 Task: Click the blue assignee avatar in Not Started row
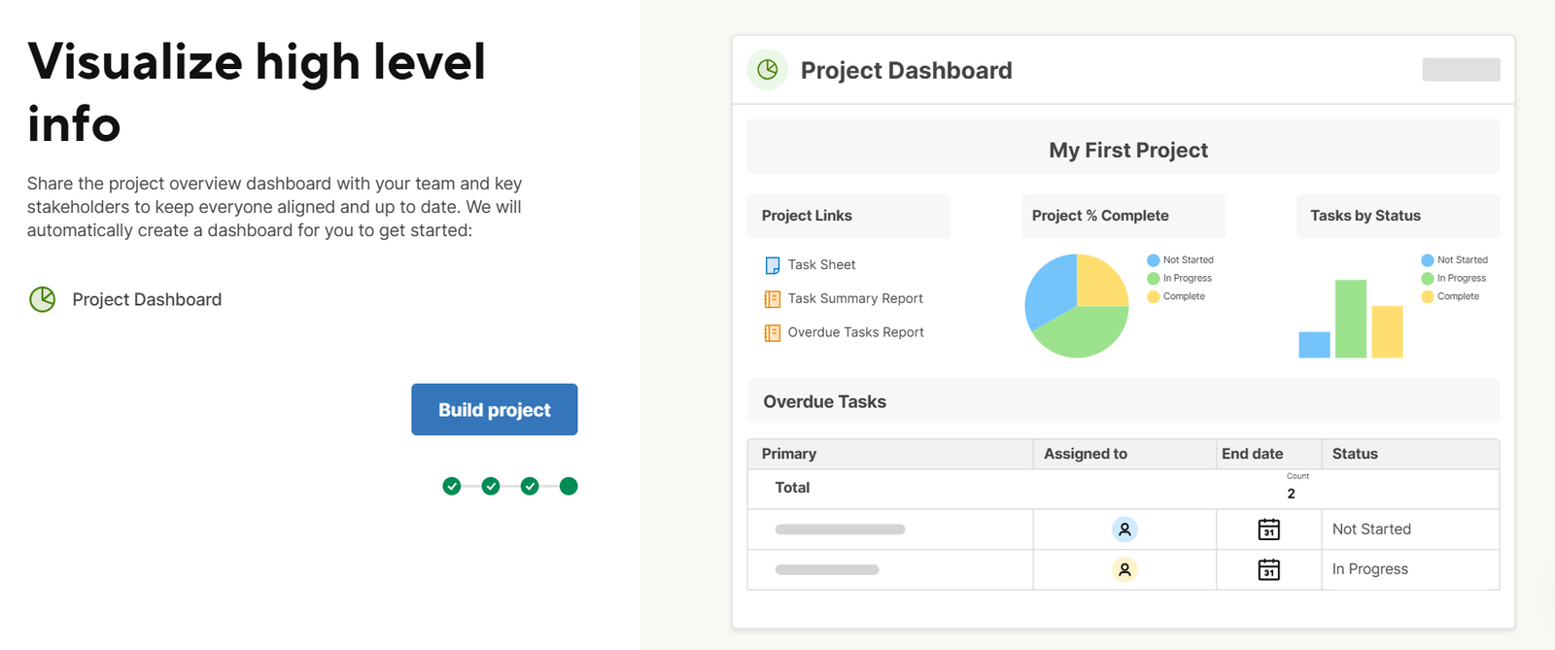pyautogui.click(x=1124, y=530)
